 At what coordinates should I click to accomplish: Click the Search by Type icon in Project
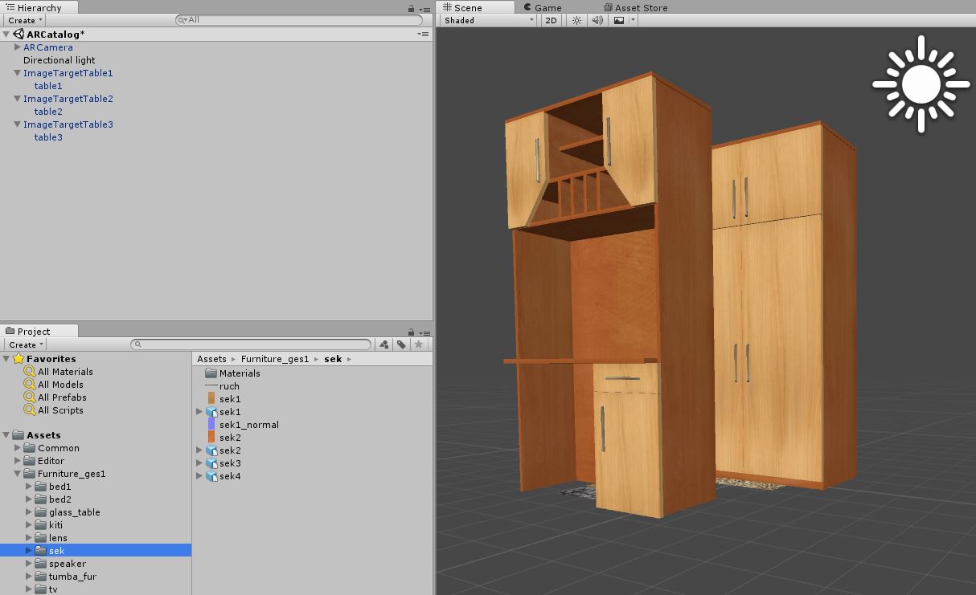383,344
